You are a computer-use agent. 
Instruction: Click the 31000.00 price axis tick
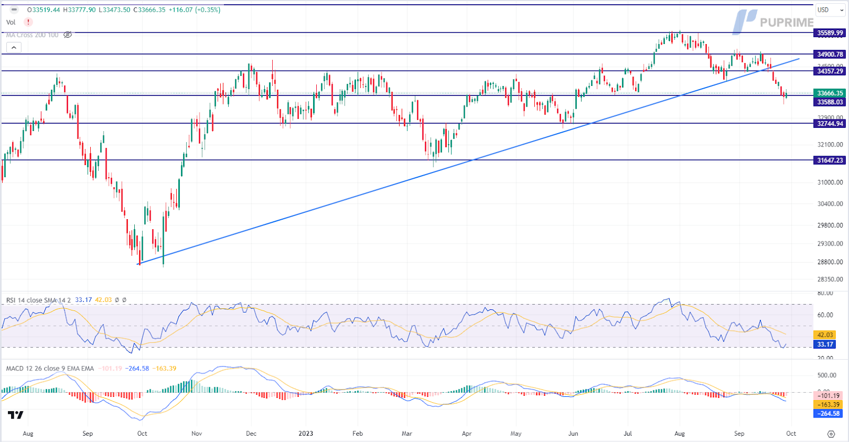coord(830,182)
